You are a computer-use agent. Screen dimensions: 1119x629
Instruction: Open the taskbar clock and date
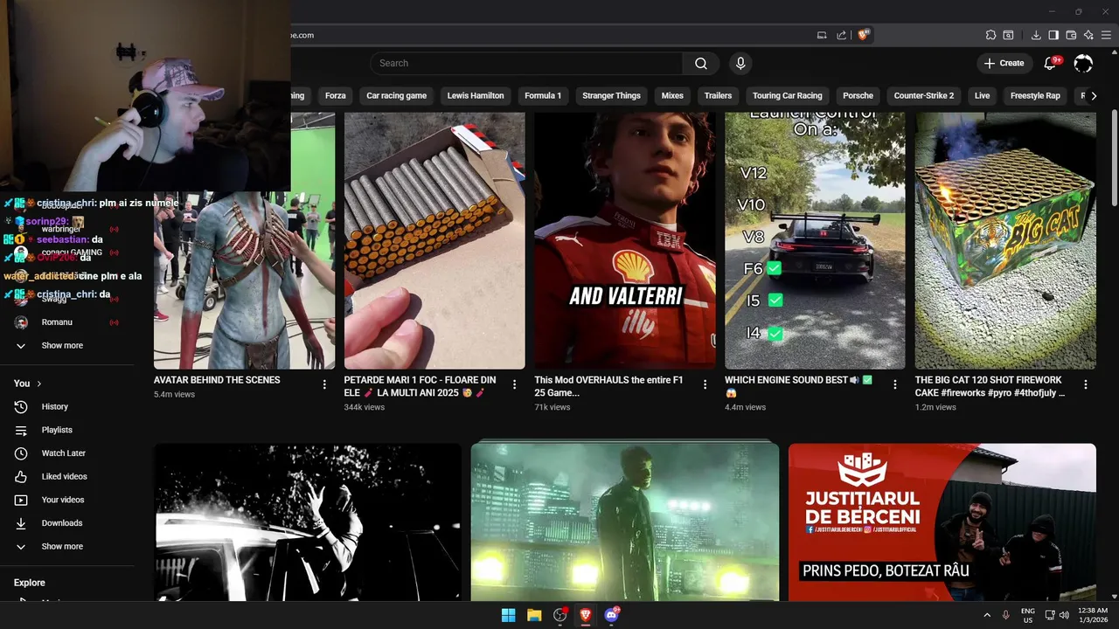tap(1093, 615)
